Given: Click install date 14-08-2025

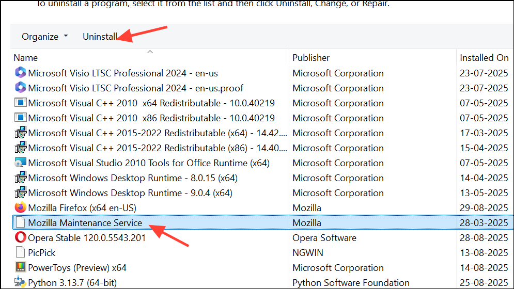Looking at the screenshot, I should [x=484, y=268].
